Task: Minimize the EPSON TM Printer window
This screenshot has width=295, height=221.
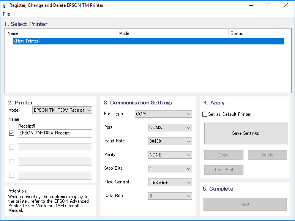Action: point(251,5)
